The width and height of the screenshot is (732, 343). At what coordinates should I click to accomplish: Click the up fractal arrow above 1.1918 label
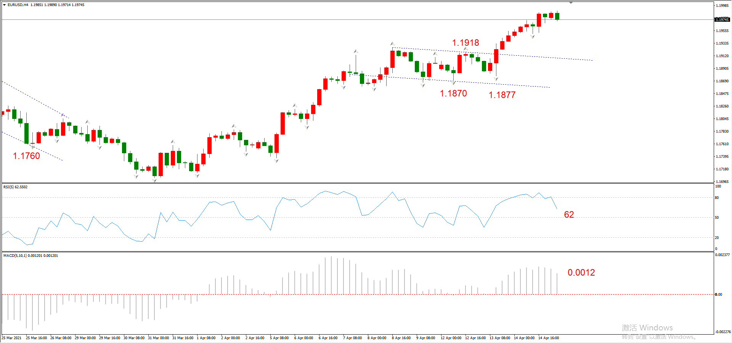point(466,49)
